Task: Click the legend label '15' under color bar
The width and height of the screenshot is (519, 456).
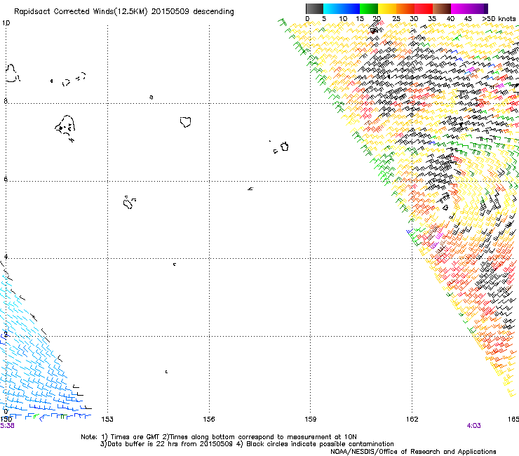Action: click(x=360, y=19)
